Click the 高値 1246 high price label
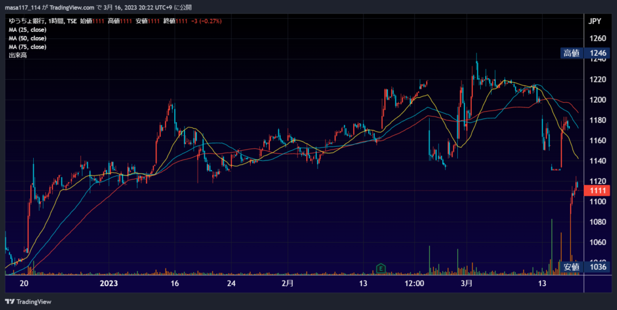Screen dimensions: 617x310 584,53
